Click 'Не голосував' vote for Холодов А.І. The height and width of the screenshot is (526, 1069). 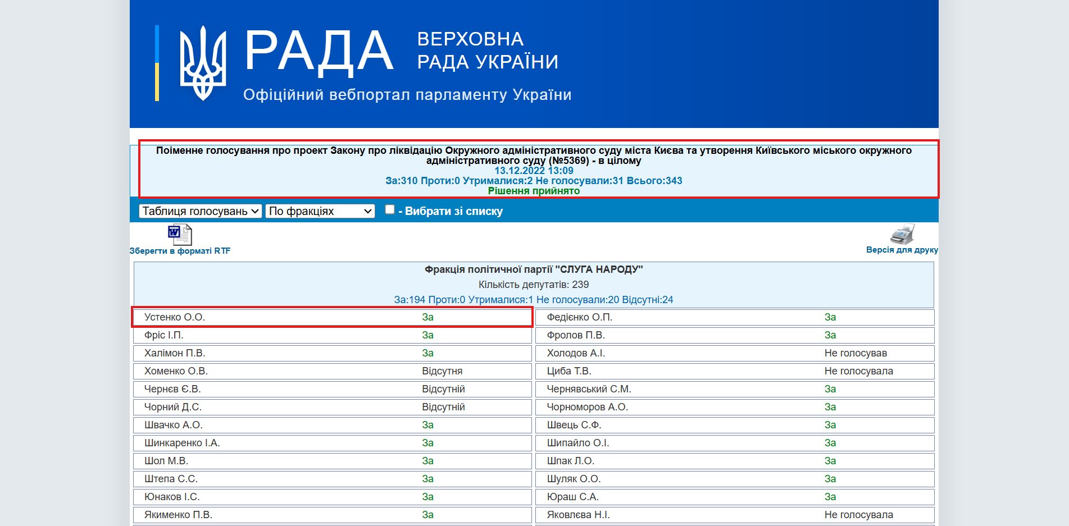tap(856, 353)
